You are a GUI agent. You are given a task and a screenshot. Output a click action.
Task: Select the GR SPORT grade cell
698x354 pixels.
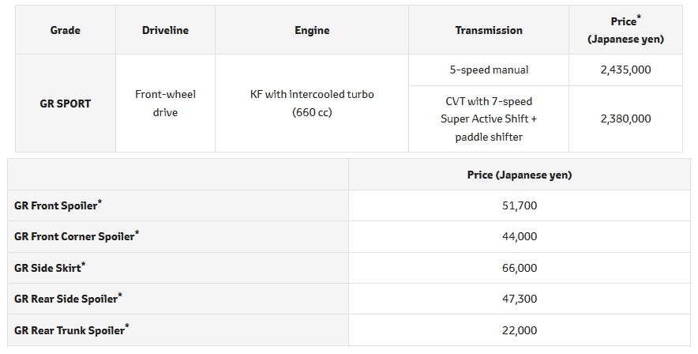pyautogui.click(x=66, y=104)
